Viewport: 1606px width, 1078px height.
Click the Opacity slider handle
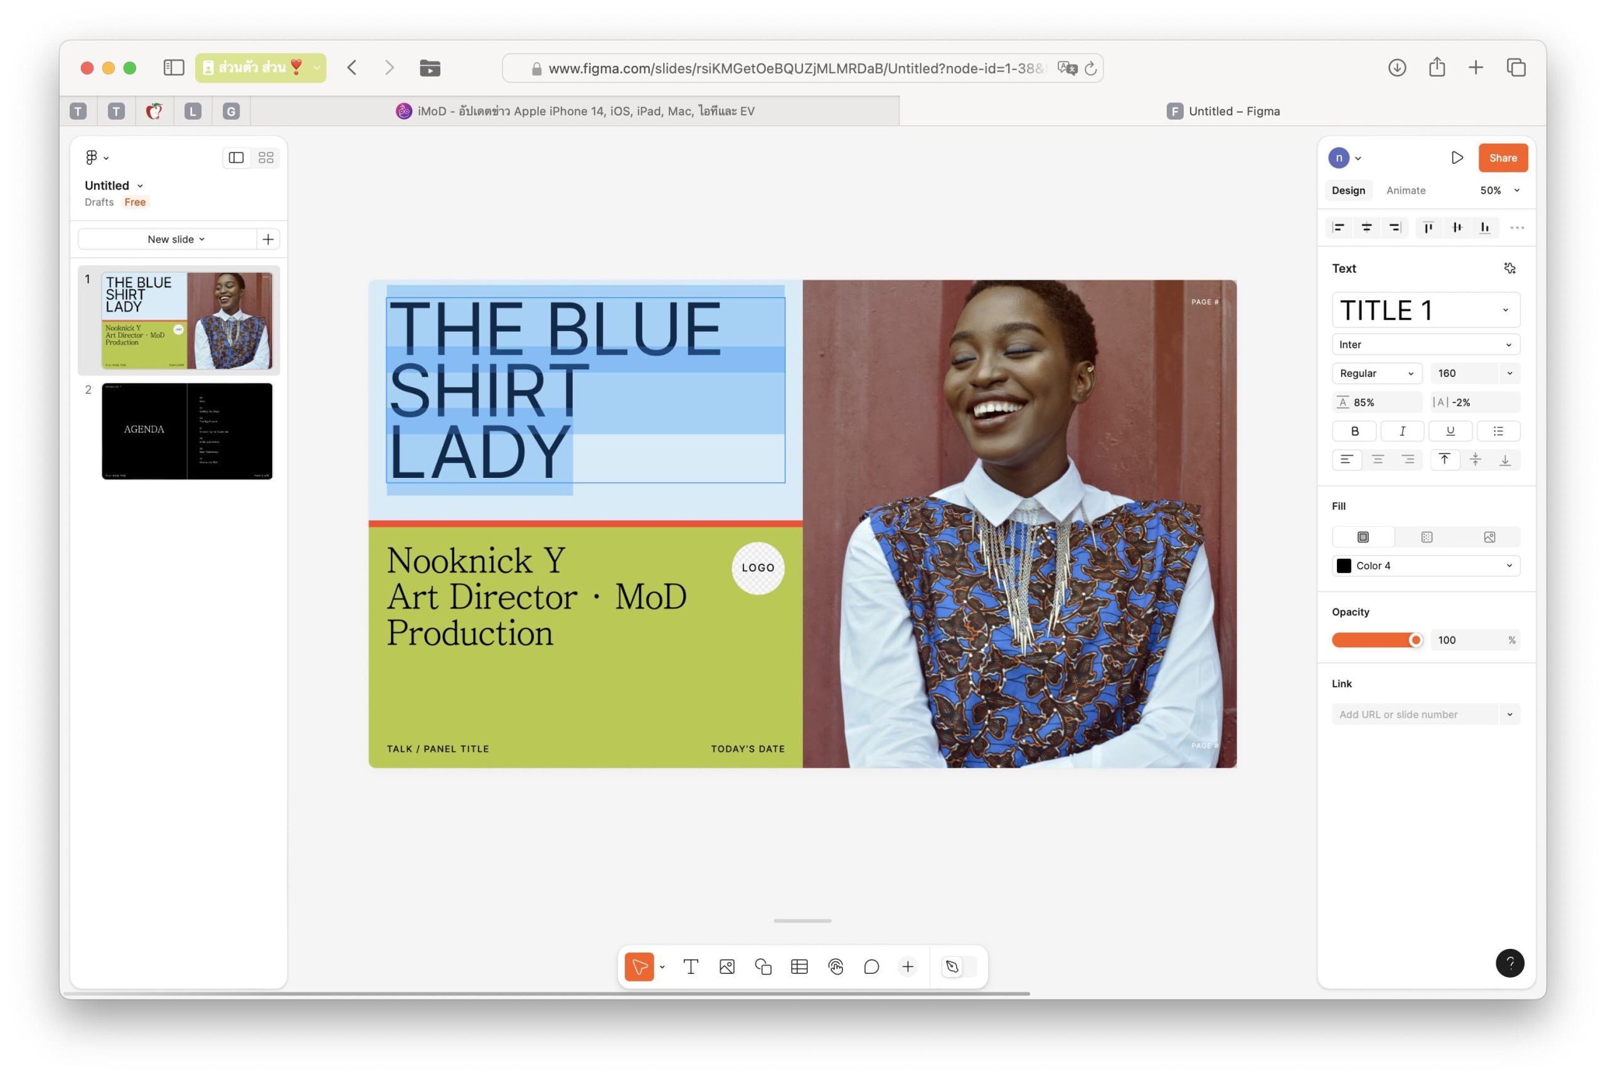pyautogui.click(x=1415, y=640)
